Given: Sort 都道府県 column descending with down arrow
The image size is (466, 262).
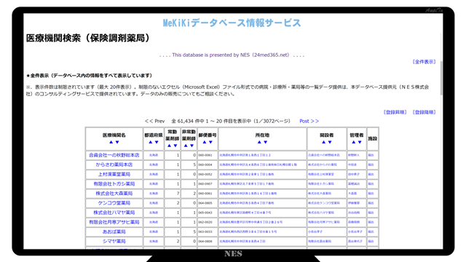Looking at the screenshot, I should pos(157,143).
